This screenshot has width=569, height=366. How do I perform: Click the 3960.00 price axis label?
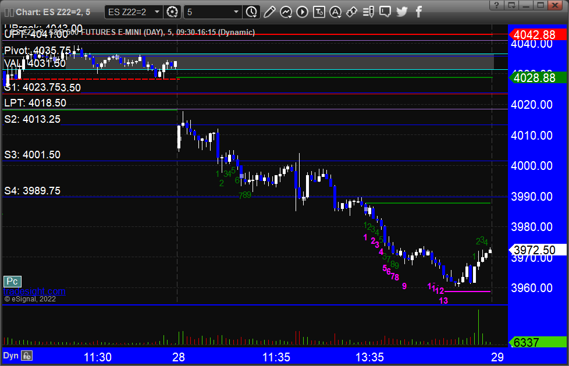pyautogui.click(x=532, y=288)
